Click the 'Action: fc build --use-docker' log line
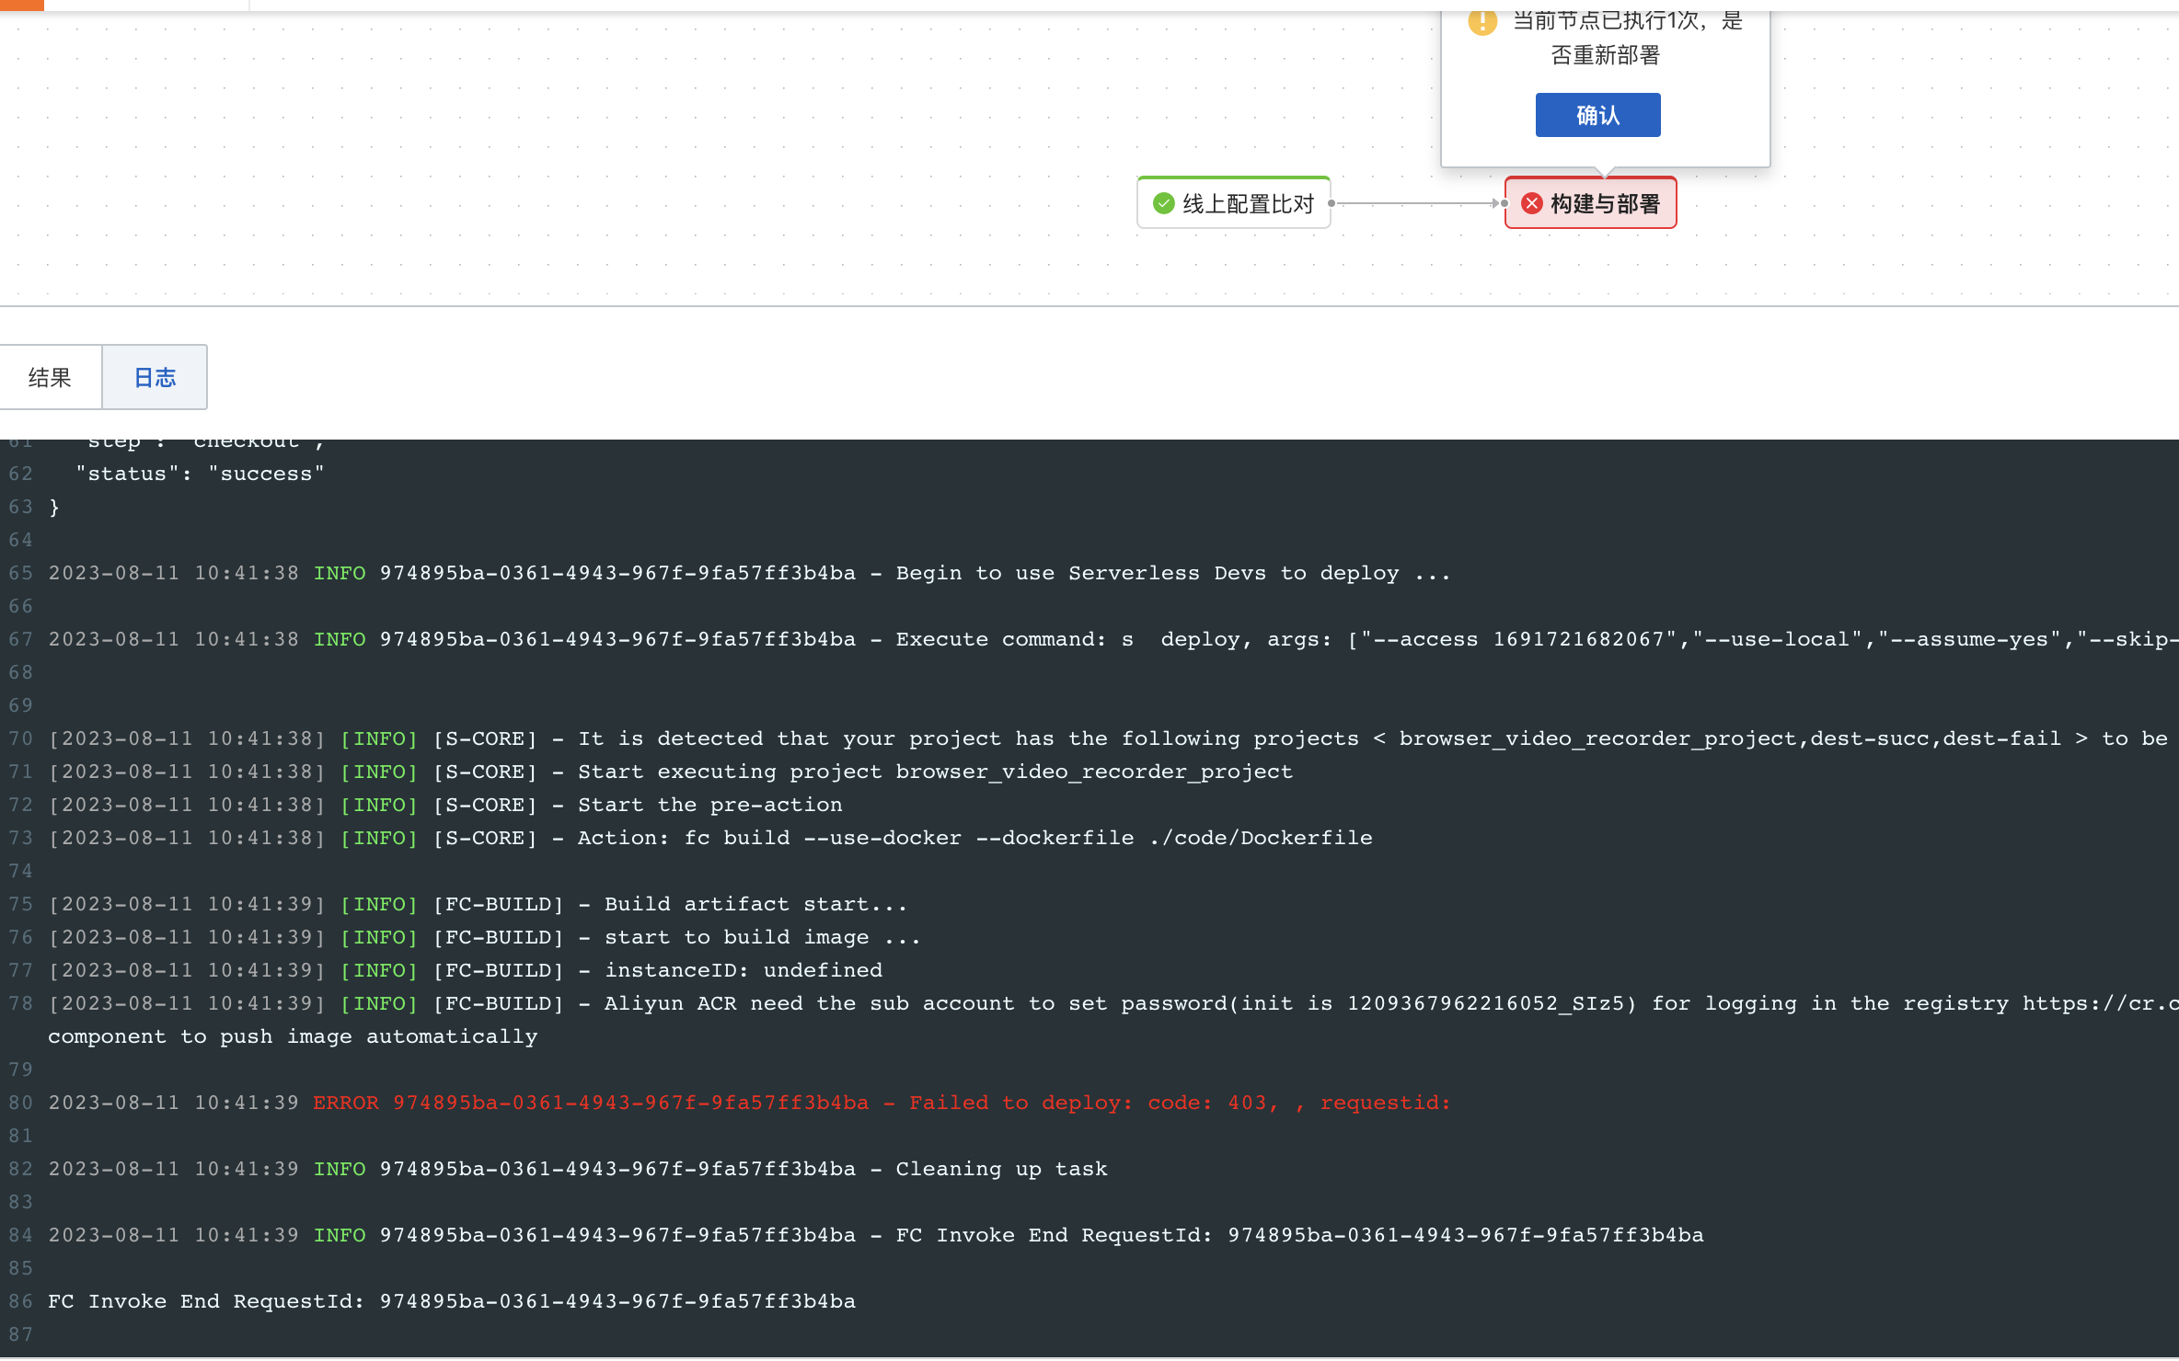Image resolution: width=2179 pixels, height=1361 pixels. coord(710,838)
